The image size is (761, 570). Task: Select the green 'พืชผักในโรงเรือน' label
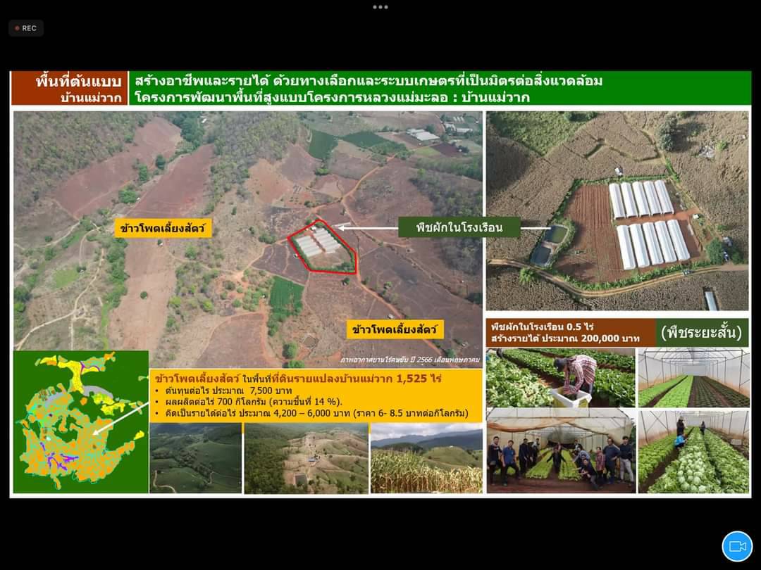pyautogui.click(x=459, y=227)
